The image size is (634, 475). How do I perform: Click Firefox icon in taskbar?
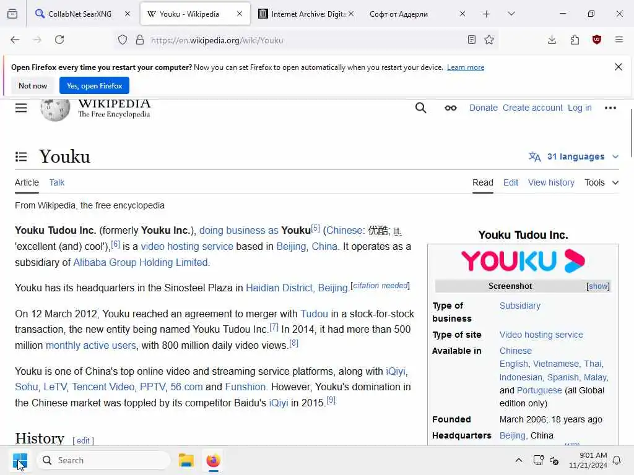tap(213, 460)
